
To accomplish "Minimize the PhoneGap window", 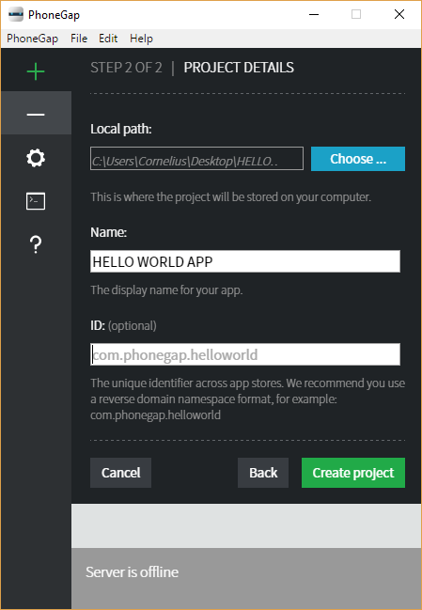I will pyautogui.click(x=314, y=15).
